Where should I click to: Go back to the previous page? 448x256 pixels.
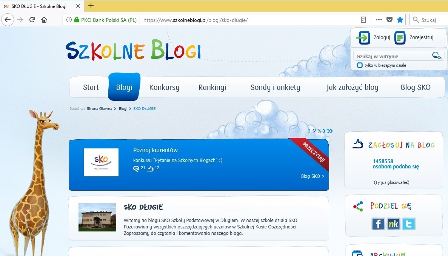coord(8,20)
